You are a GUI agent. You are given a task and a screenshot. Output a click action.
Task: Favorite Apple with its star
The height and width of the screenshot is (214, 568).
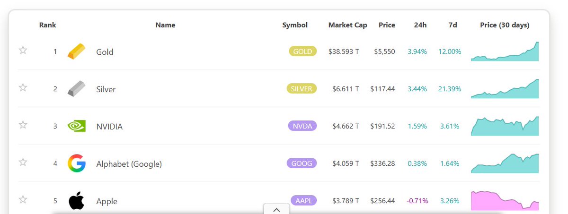point(23,200)
